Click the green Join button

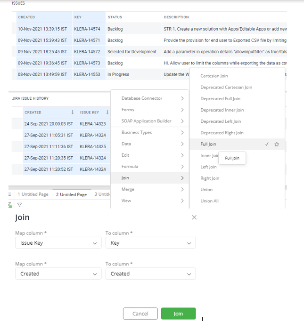pos(178,313)
